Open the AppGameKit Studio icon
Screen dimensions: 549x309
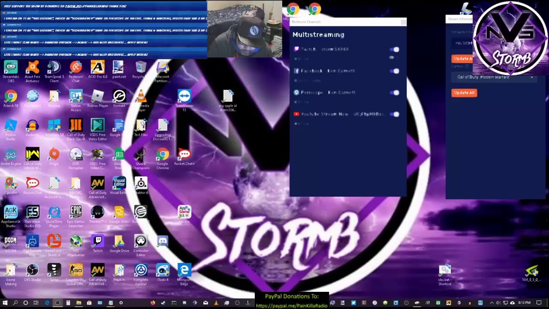click(x=11, y=217)
